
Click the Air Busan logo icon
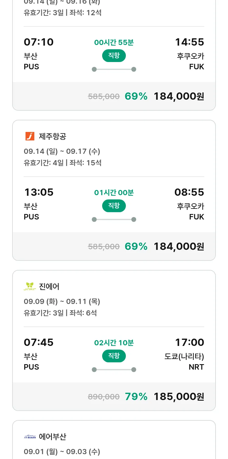(30, 437)
